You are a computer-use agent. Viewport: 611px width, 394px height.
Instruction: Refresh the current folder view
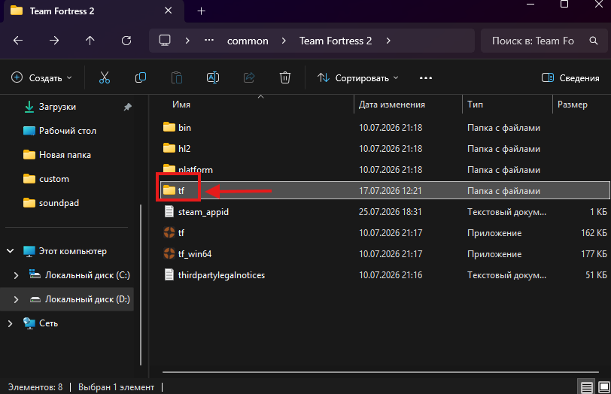126,41
